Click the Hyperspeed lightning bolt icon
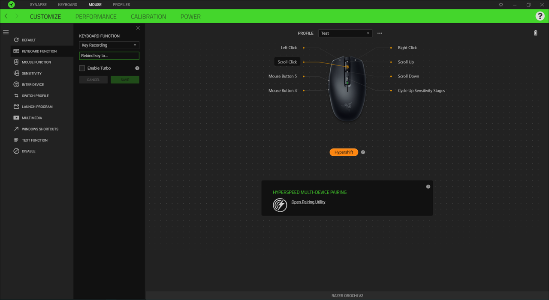Image resolution: width=549 pixels, height=300 pixels. 280,205
